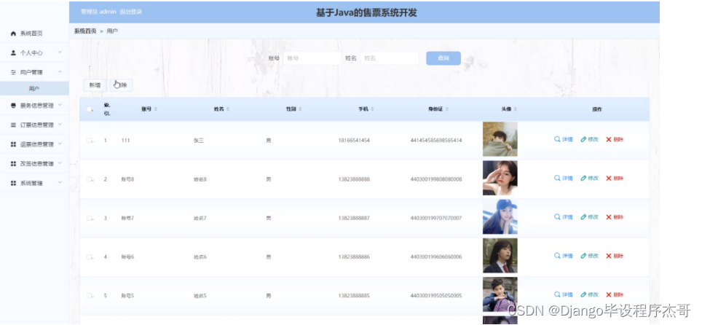Expand 系统管理 menu chevron
Image resolution: width=702 pixels, height=325 pixels.
60,183
